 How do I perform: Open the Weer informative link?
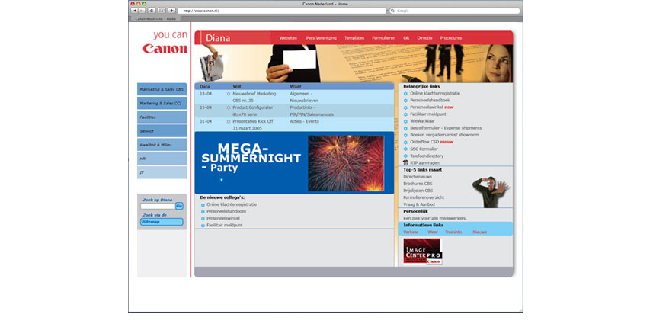pyautogui.click(x=433, y=233)
